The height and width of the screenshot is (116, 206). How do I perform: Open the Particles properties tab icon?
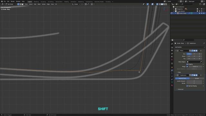tap(172, 73)
